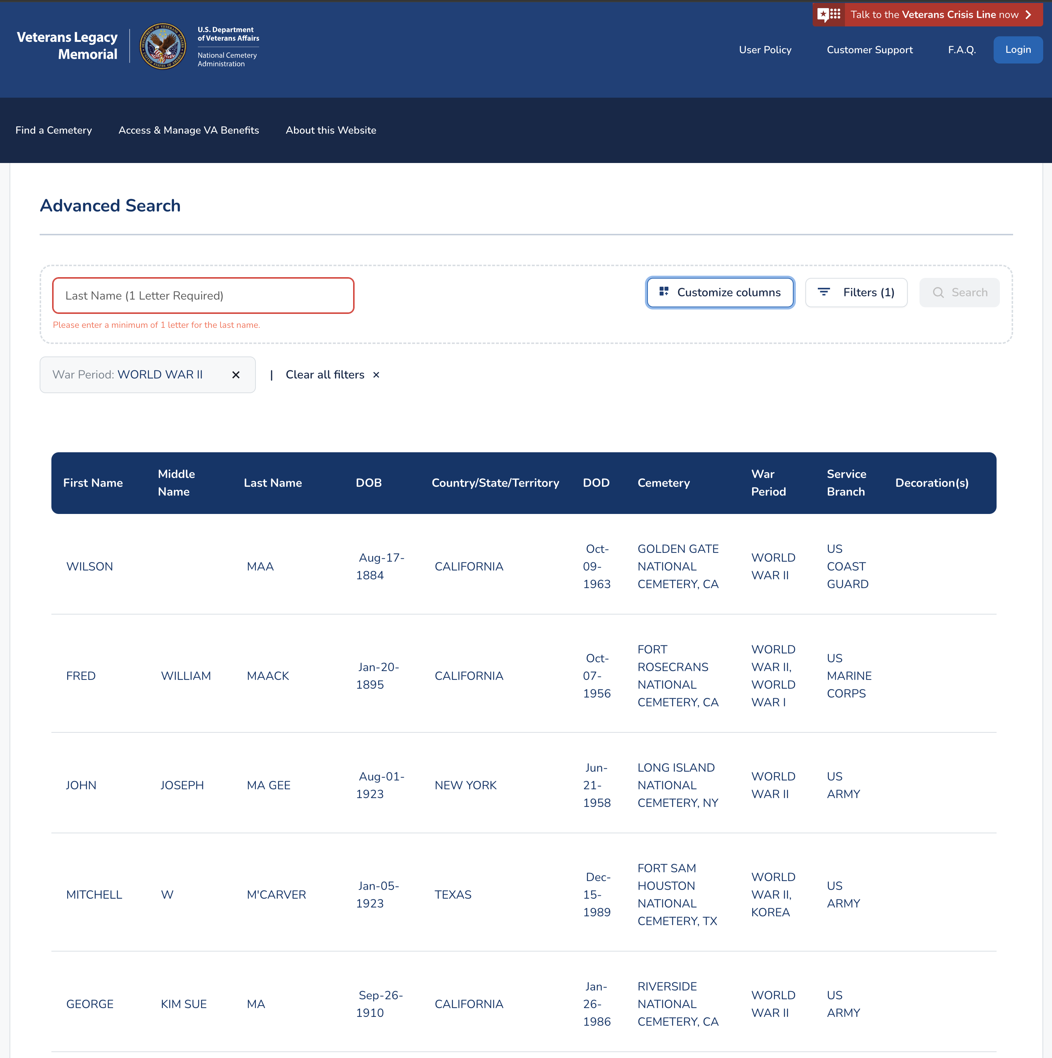The width and height of the screenshot is (1052, 1058).
Task: Click the X beside Clear all filters
Action: click(376, 375)
